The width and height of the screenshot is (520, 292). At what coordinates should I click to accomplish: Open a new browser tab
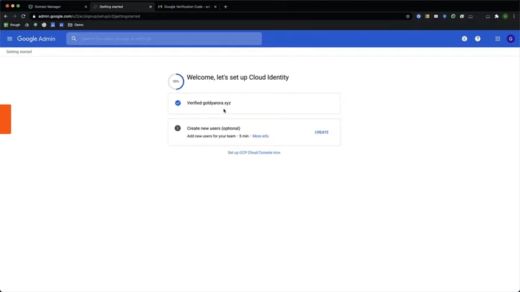[225, 7]
